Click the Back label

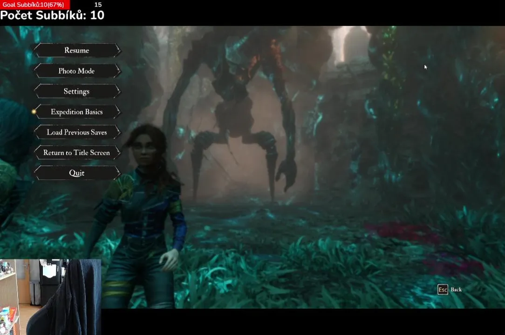[456, 289]
